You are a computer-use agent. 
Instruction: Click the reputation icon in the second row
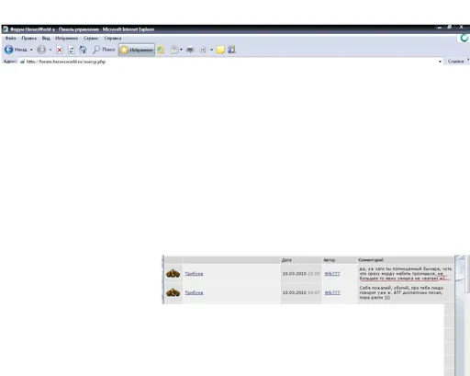coord(173,292)
